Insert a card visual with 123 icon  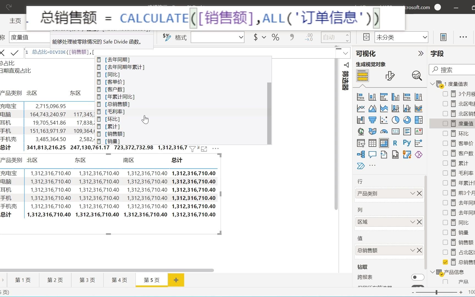point(395,131)
